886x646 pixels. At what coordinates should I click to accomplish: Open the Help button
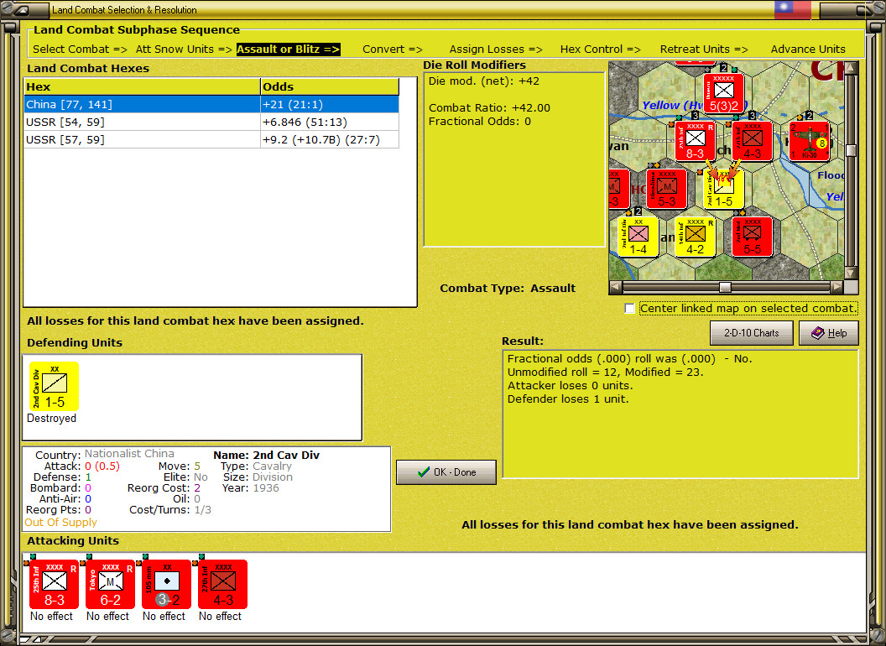click(x=829, y=333)
